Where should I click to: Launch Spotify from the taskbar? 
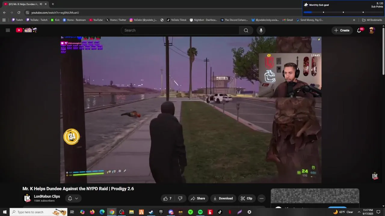200,212
